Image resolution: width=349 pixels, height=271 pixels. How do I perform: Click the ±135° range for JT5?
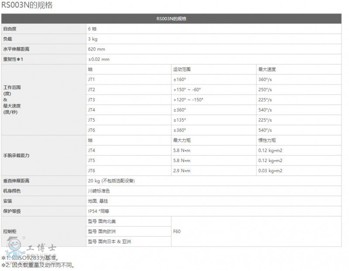(x=180, y=120)
